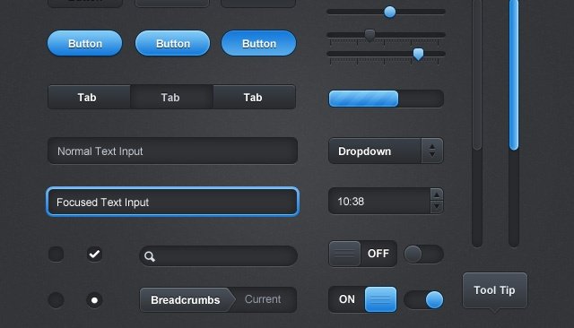Viewport: 574px width, 328px height.
Task: Increase time with the up stepper arrow
Action: tap(437, 194)
